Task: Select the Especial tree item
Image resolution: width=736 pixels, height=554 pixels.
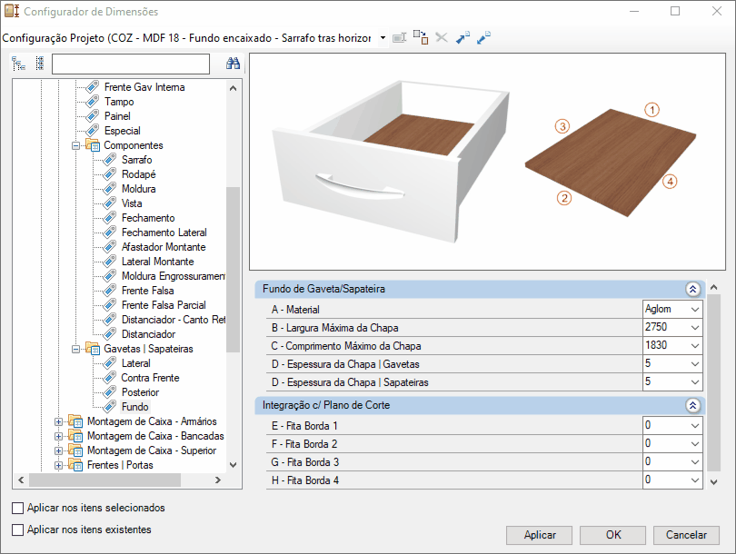Action: pos(122,131)
